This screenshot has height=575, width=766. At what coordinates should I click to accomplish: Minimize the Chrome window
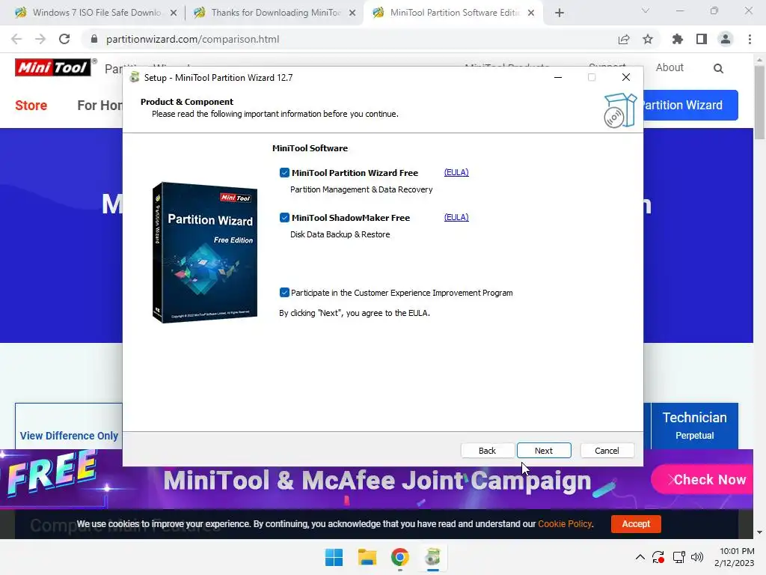click(679, 10)
